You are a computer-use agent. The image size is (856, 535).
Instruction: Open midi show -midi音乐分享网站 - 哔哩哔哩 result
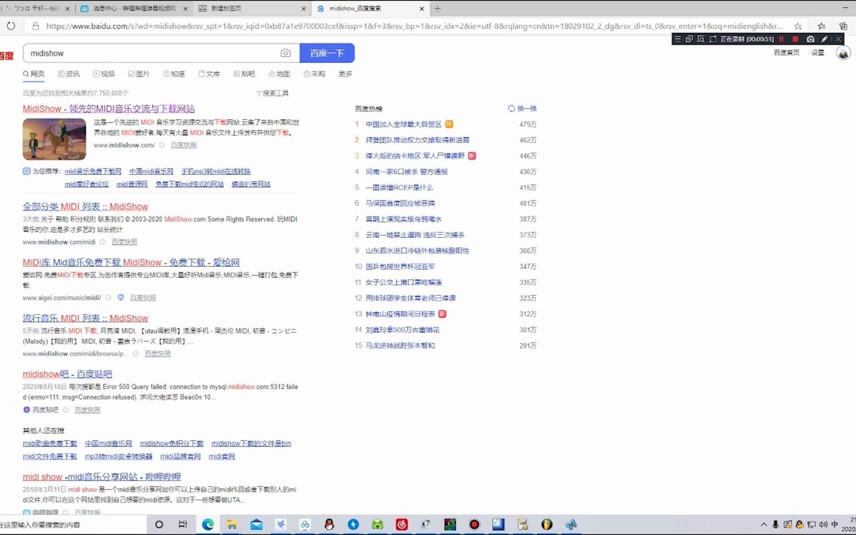point(102,477)
